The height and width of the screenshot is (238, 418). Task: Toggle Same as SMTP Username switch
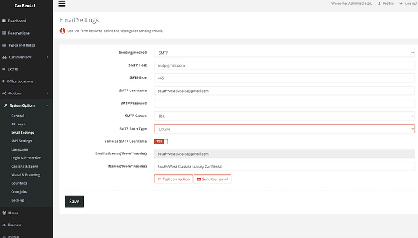tap(161, 142)
